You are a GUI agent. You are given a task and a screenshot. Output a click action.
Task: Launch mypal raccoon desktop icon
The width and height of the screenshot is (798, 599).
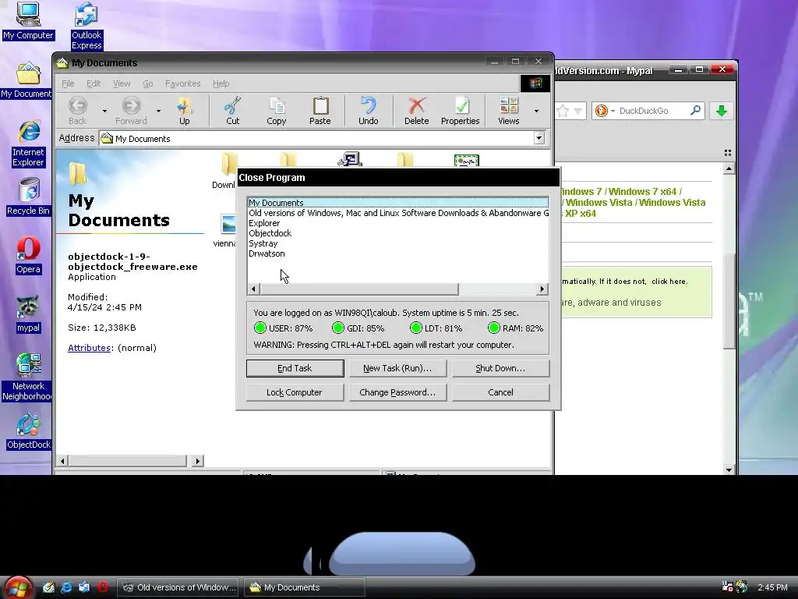point(28,314)
